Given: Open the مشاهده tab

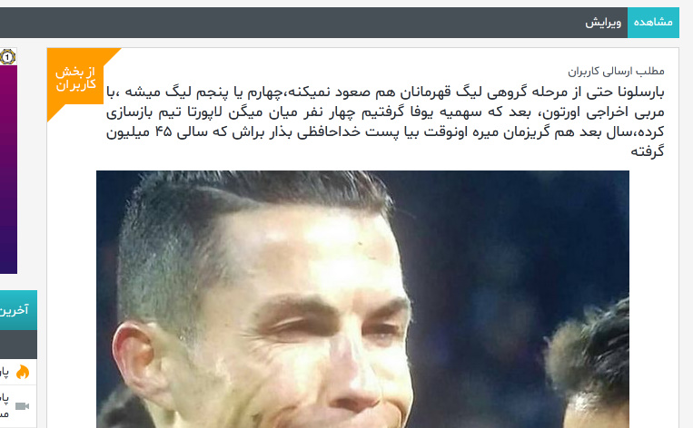Looking at the screenshot, I should click(653, 22).
